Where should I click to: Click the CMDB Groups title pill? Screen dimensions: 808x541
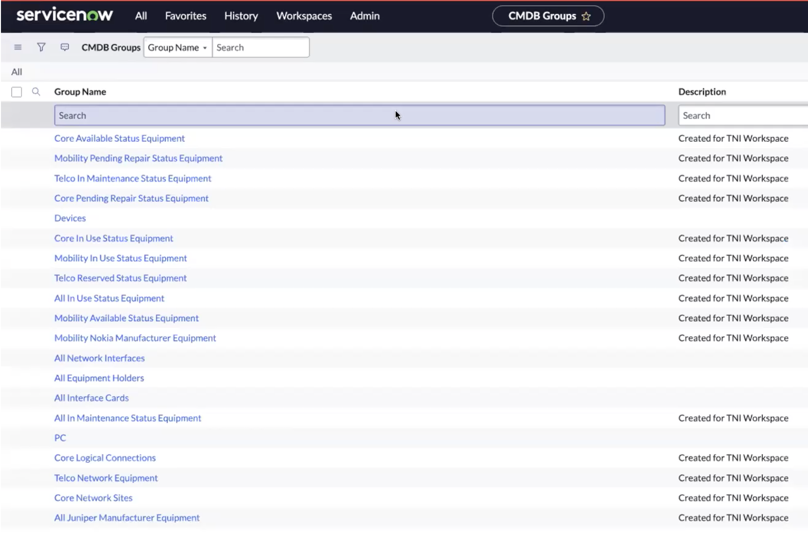[548, 16]
